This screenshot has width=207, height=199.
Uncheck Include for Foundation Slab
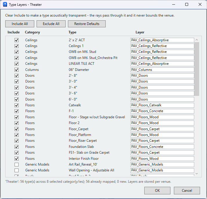(x=17, y=147)
